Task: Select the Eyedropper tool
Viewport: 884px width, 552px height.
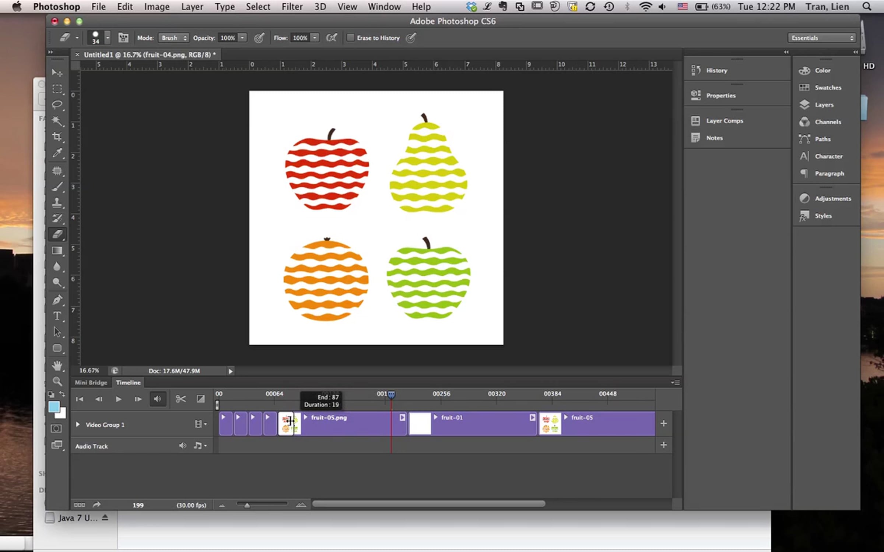Action: click(57, 153)
